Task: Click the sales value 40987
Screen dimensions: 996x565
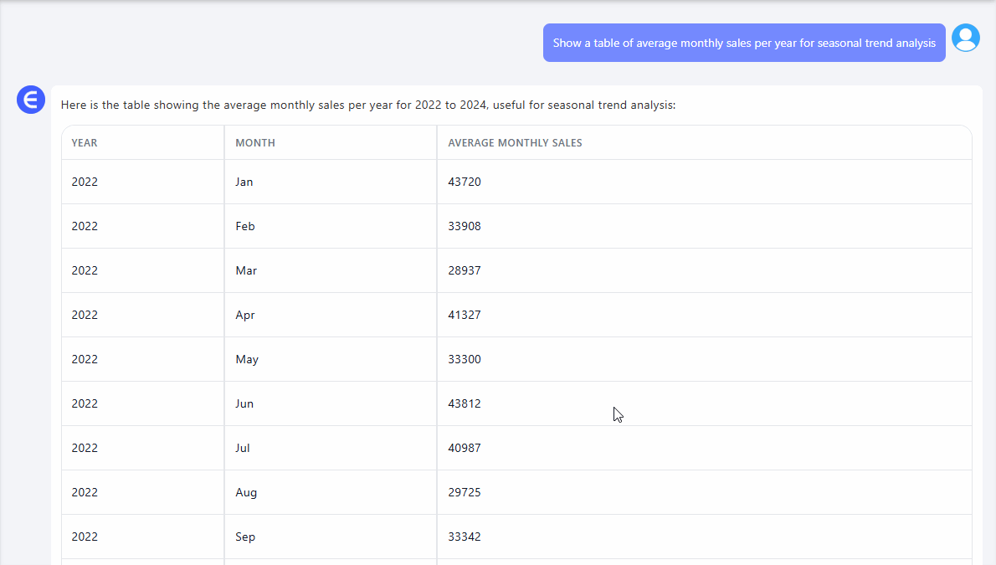Action: click(465, 448)
